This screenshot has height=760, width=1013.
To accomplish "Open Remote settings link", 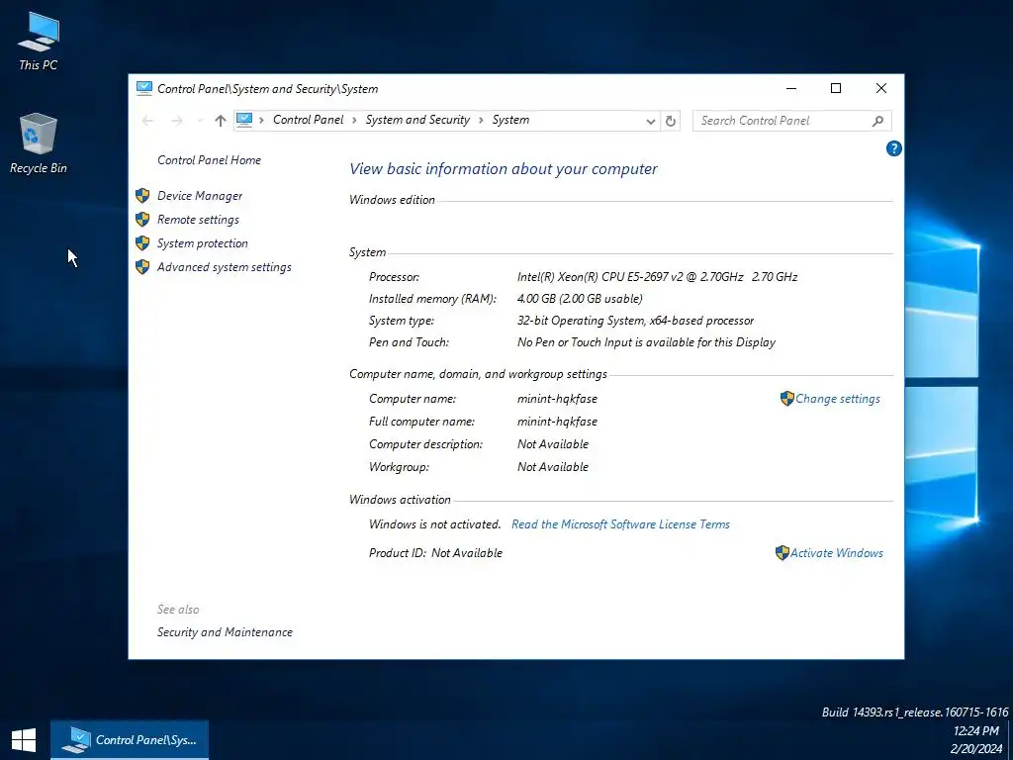I will point(198,220).
